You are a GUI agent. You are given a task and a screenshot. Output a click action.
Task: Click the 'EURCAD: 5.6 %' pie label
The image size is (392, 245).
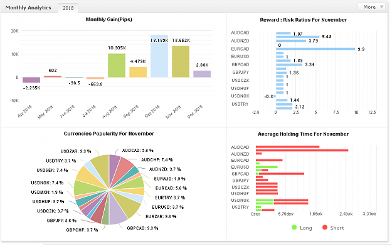(171, 188)
